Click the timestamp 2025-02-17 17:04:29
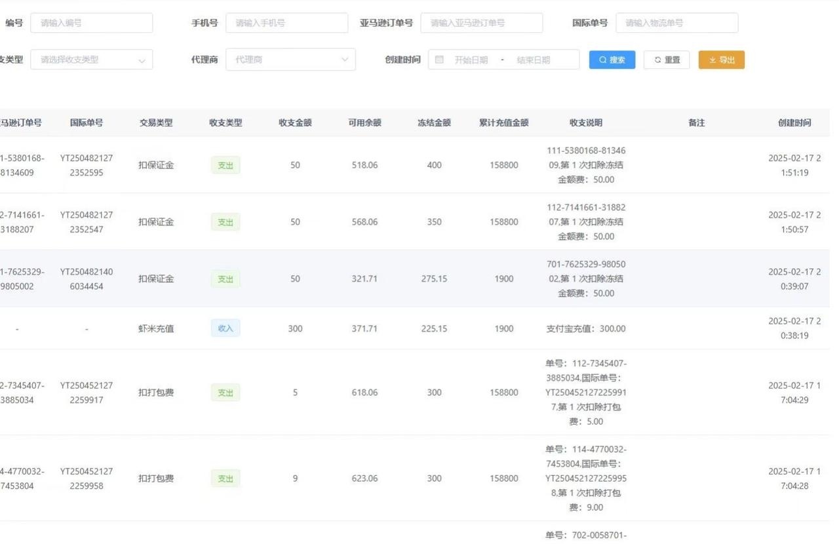839x544 pixels. [x=794, y=393]
